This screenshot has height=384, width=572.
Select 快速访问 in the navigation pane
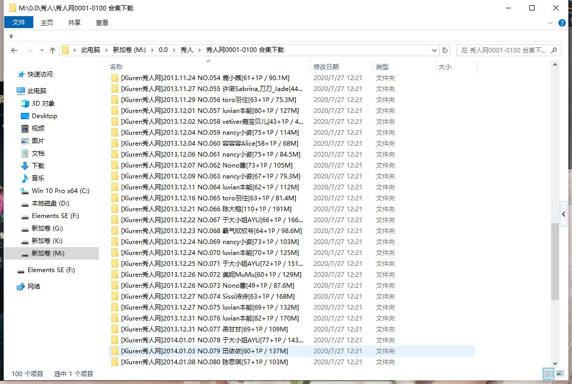point(40,74)
